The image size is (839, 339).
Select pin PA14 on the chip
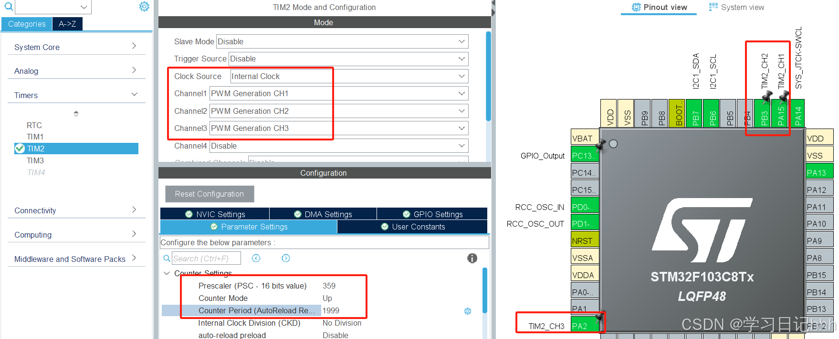point(797,113)
